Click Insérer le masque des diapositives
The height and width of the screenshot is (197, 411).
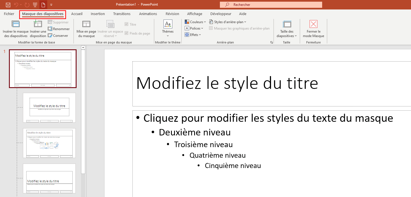click(16, 29)
